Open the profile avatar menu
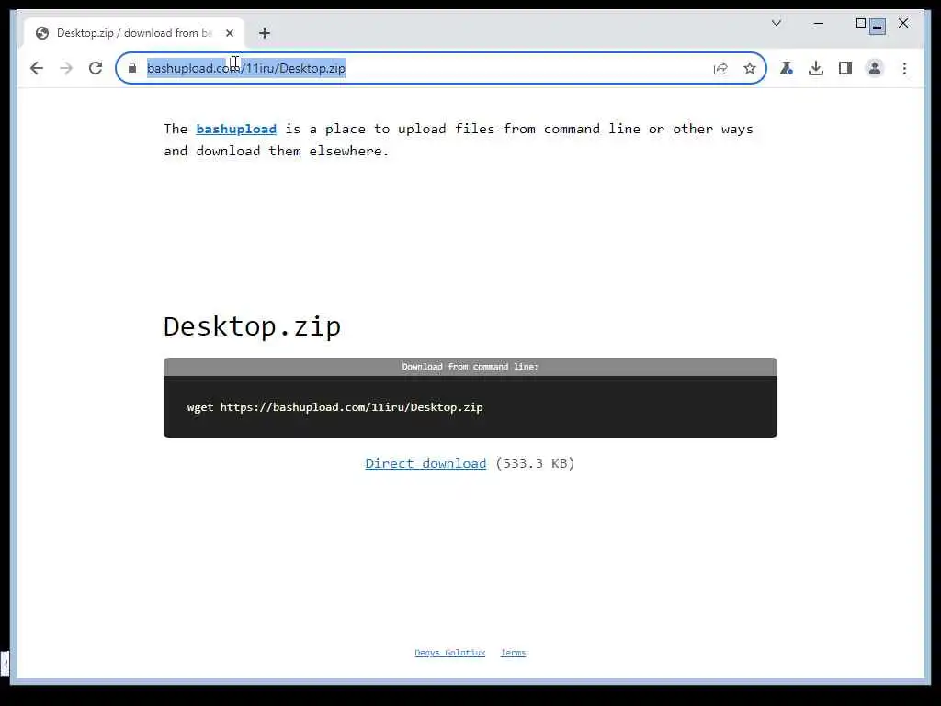 pyautogui.click(x=875, y=68)
